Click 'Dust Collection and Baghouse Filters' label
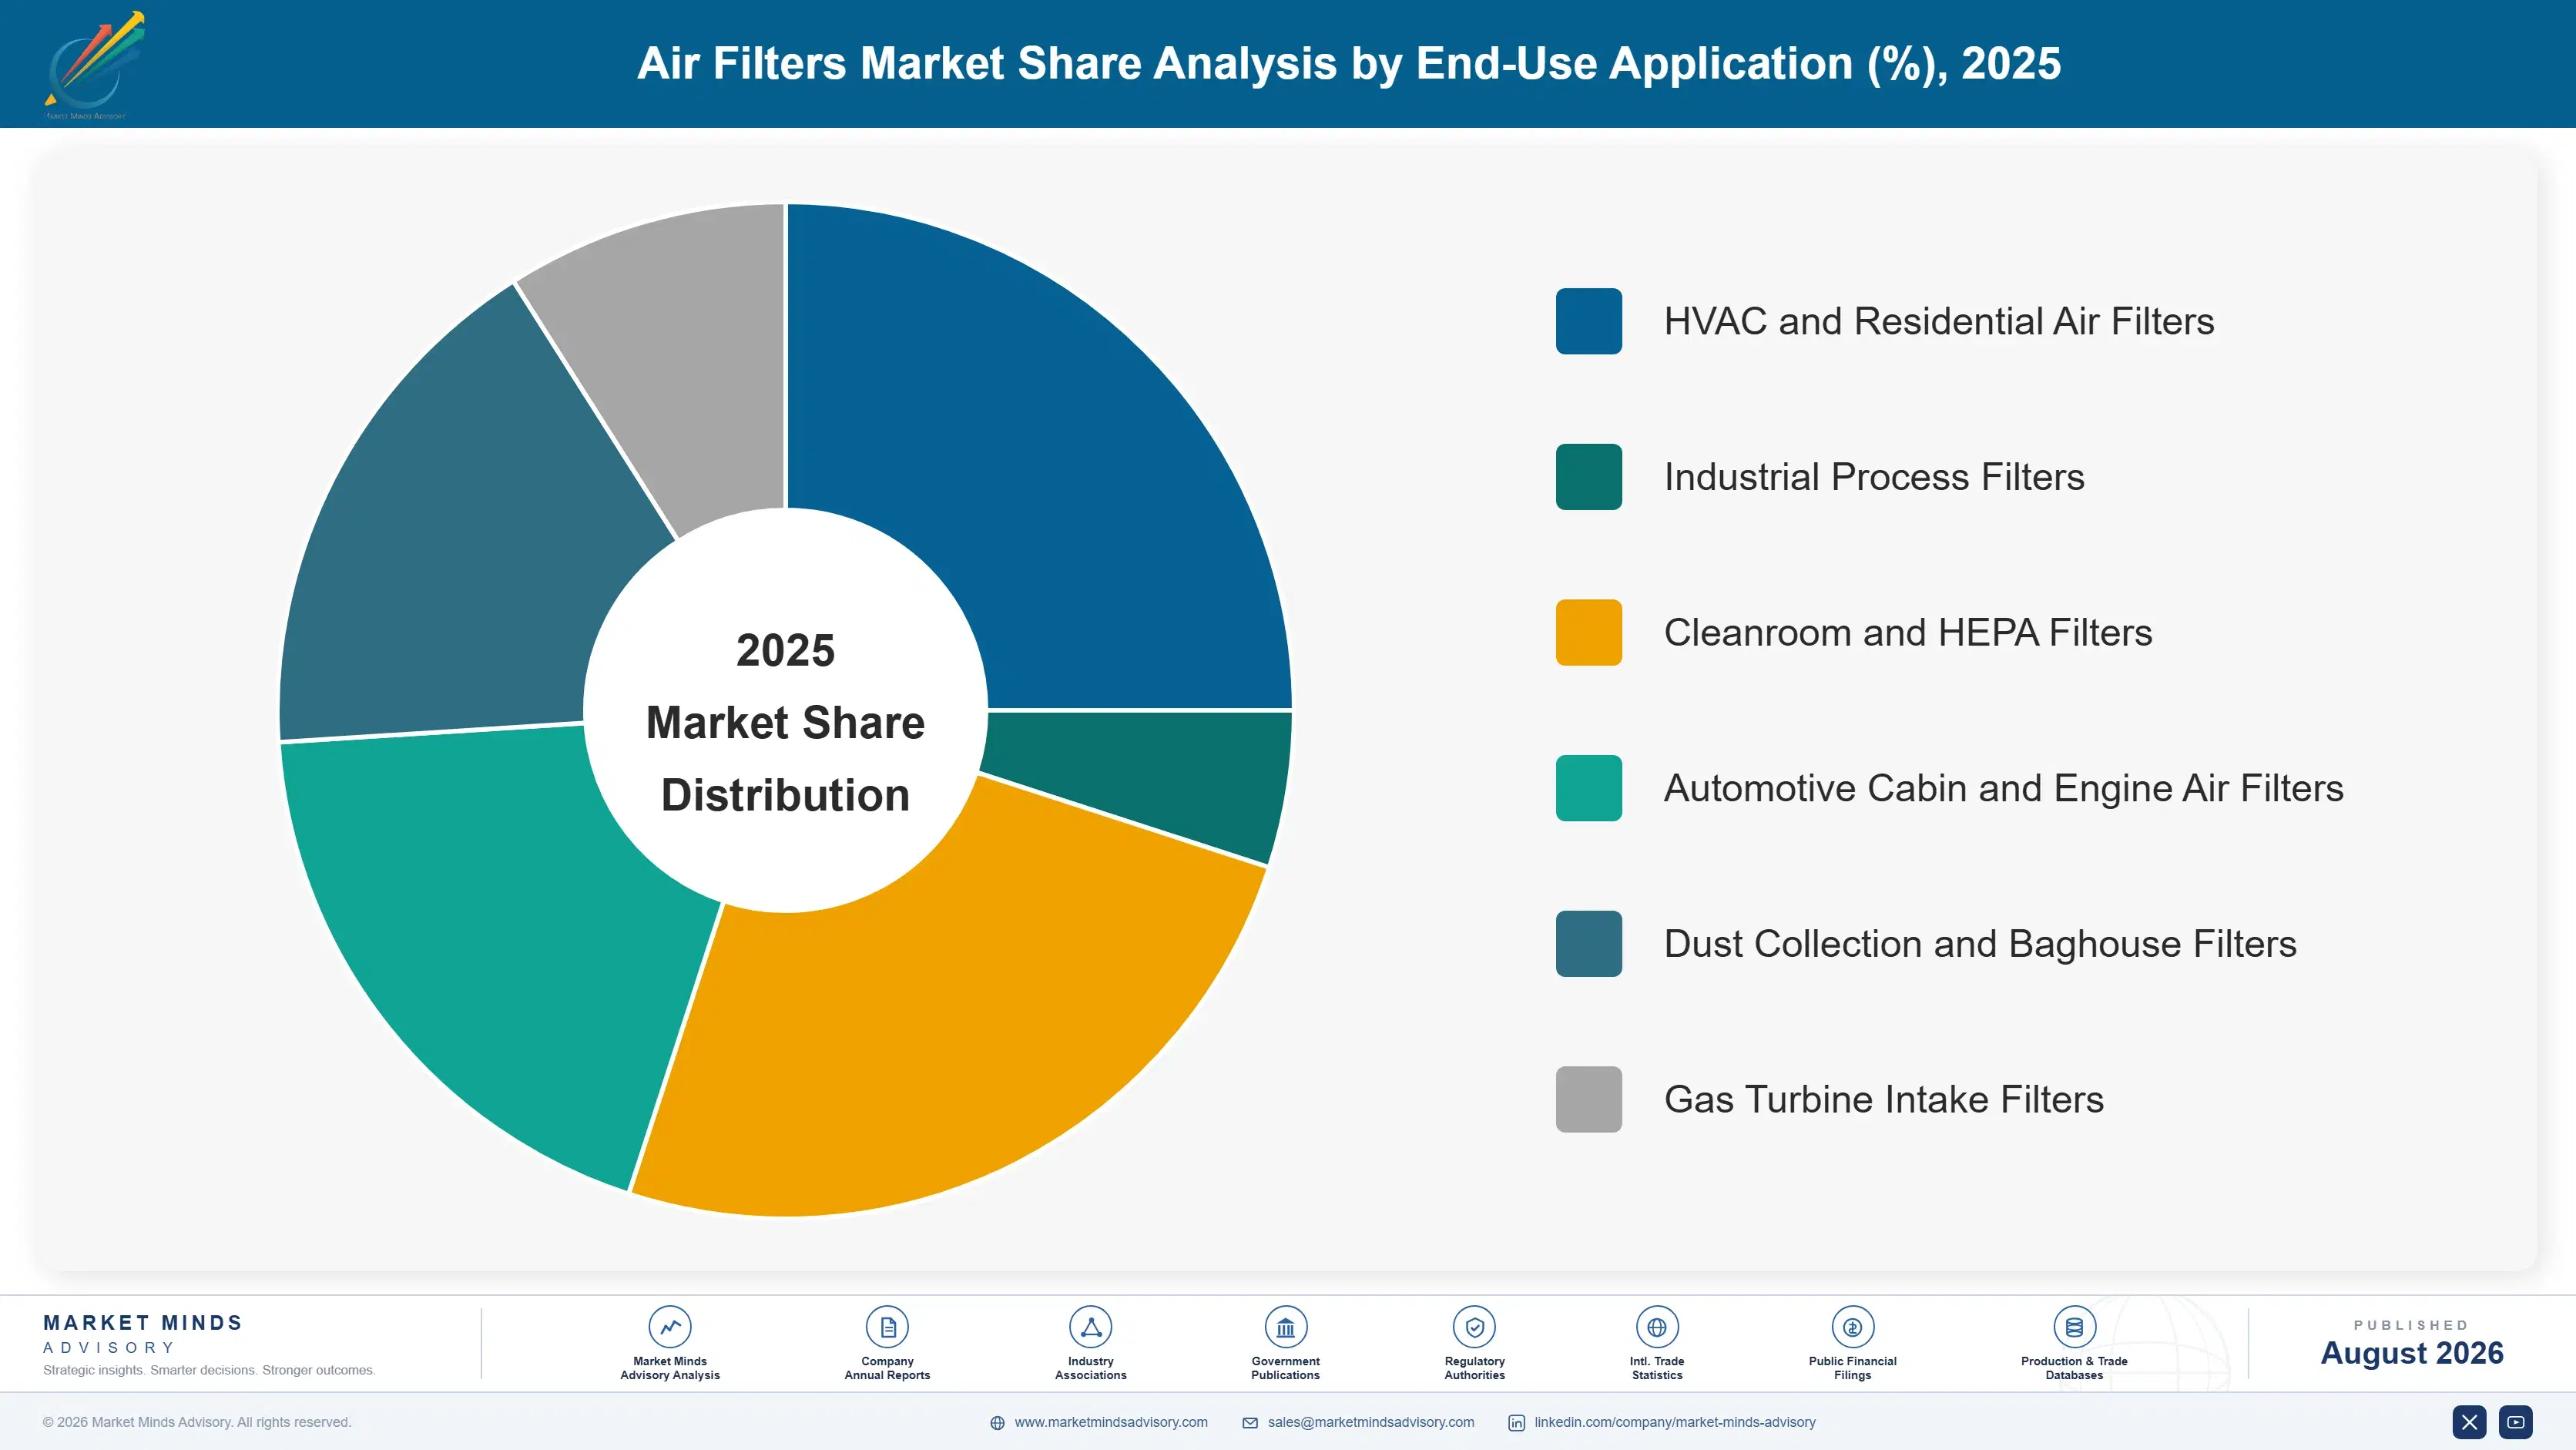Viewport: 2576px width, 1450px height. click(1980, 944)
